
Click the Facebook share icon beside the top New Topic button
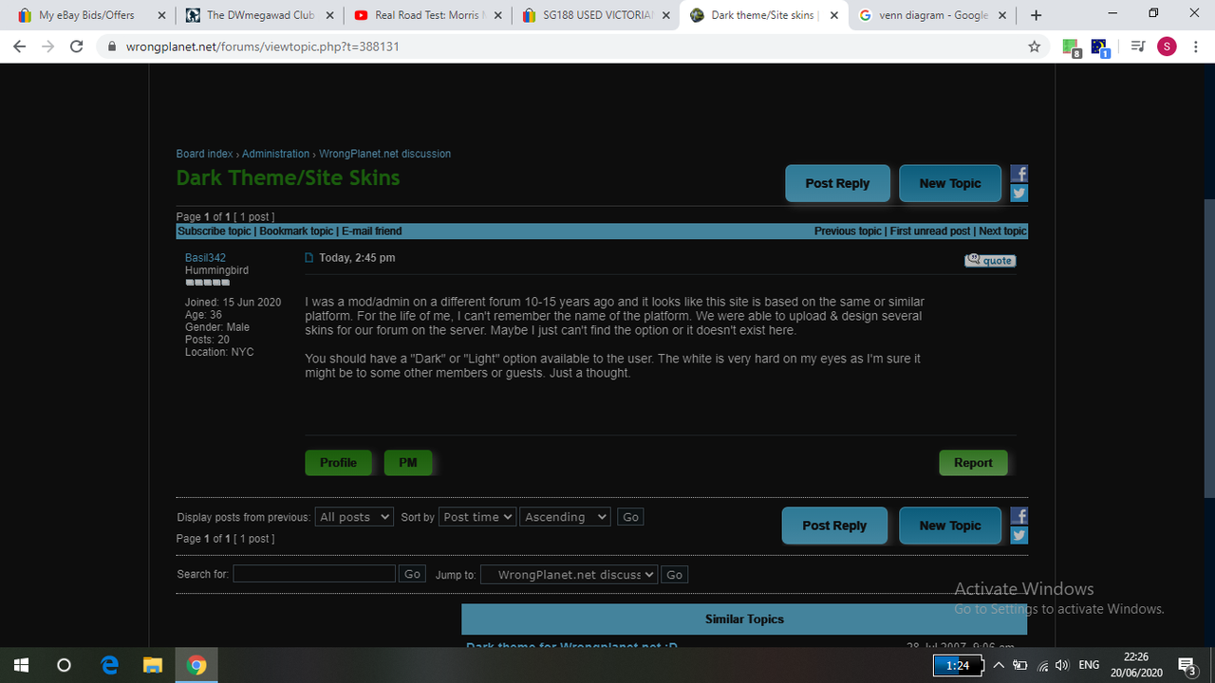click(x=1019, y=174)
